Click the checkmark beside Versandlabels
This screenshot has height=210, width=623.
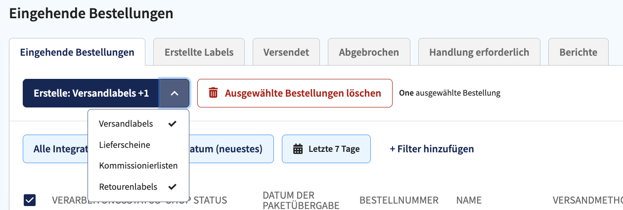tap(172, 124)
